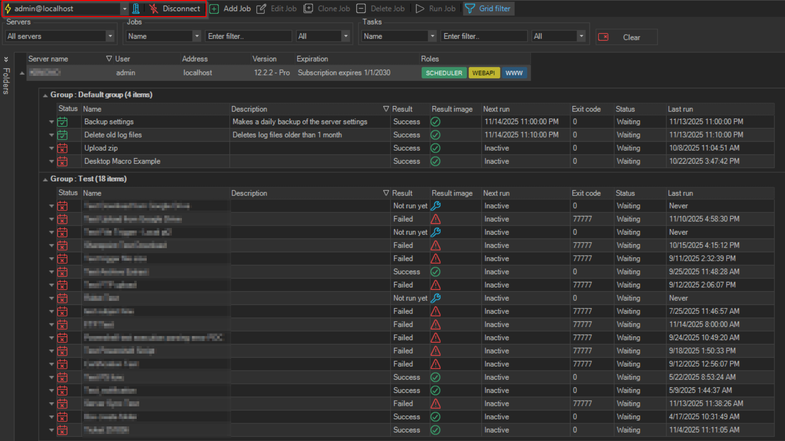The height and width of the screenshot is (441, 785).
Task: Open the Tasks Name field dropdown
Action: click(x=432, y=36)
